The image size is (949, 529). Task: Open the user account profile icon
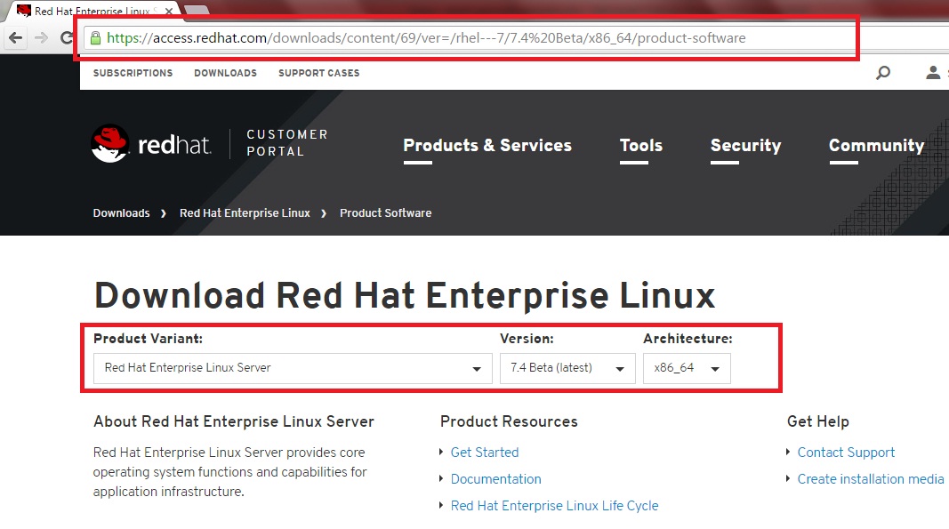click(x=933, y=73)
